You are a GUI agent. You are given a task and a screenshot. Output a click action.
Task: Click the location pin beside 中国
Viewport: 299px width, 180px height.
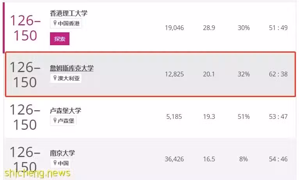pyautogui.click(x=55, y=163)
